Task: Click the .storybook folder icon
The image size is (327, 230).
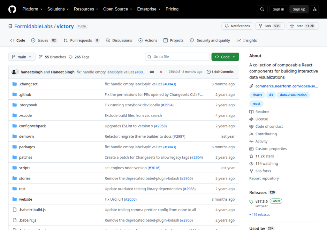Action: (x=14, y=105)
